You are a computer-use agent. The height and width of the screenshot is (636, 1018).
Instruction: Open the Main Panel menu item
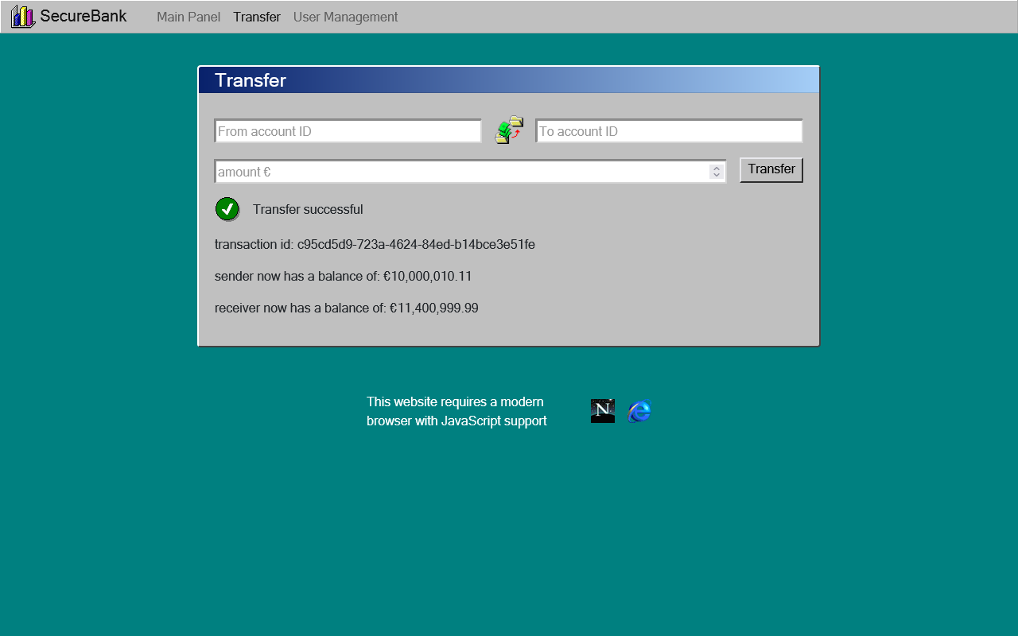click(188, 17)
